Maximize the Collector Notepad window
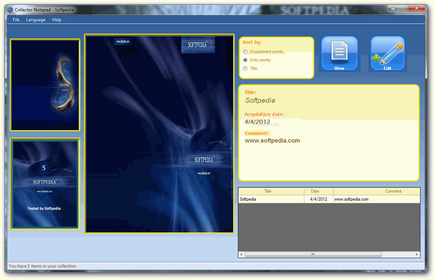 pos(403,8)
